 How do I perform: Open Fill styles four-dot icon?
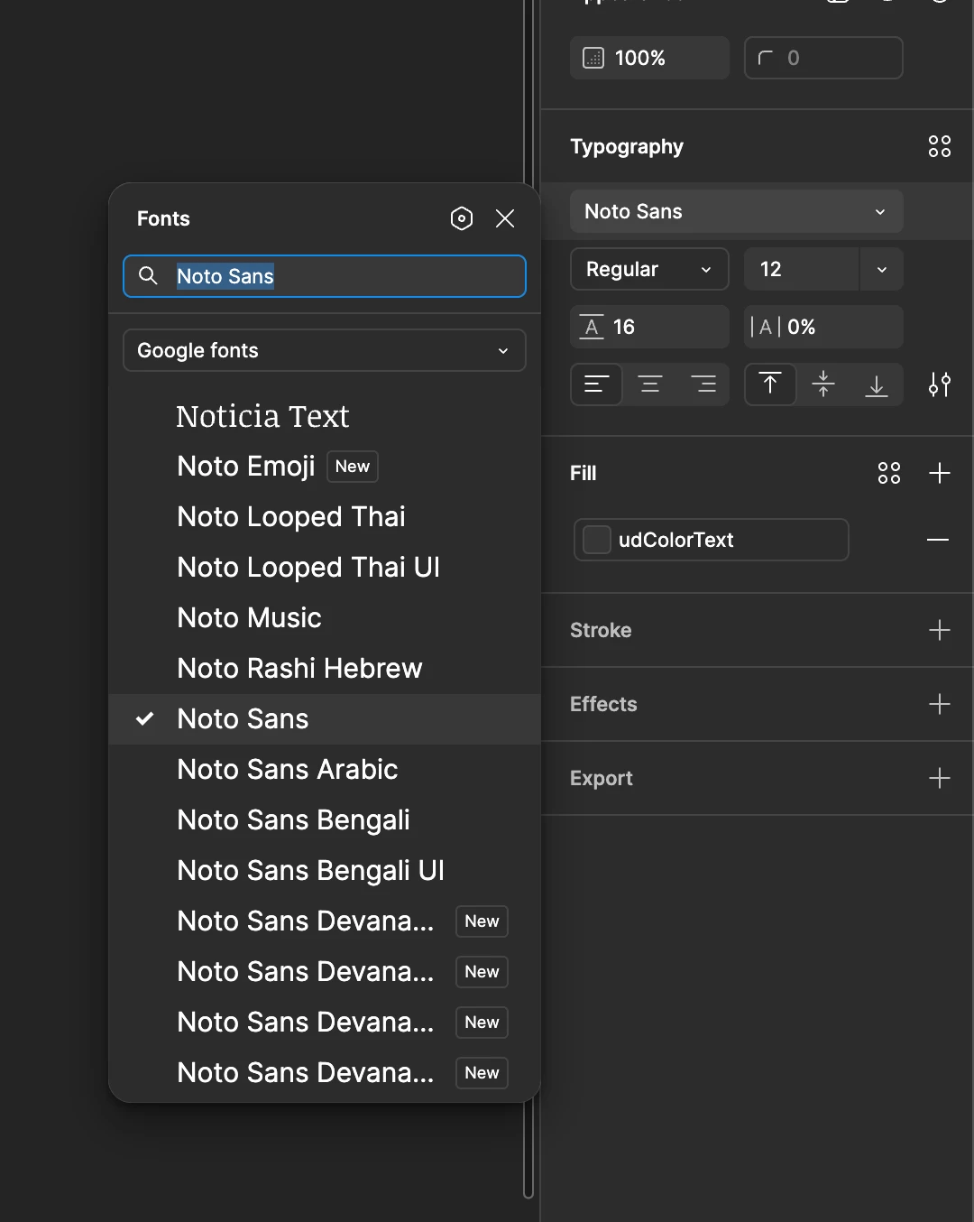pos(889,473)
